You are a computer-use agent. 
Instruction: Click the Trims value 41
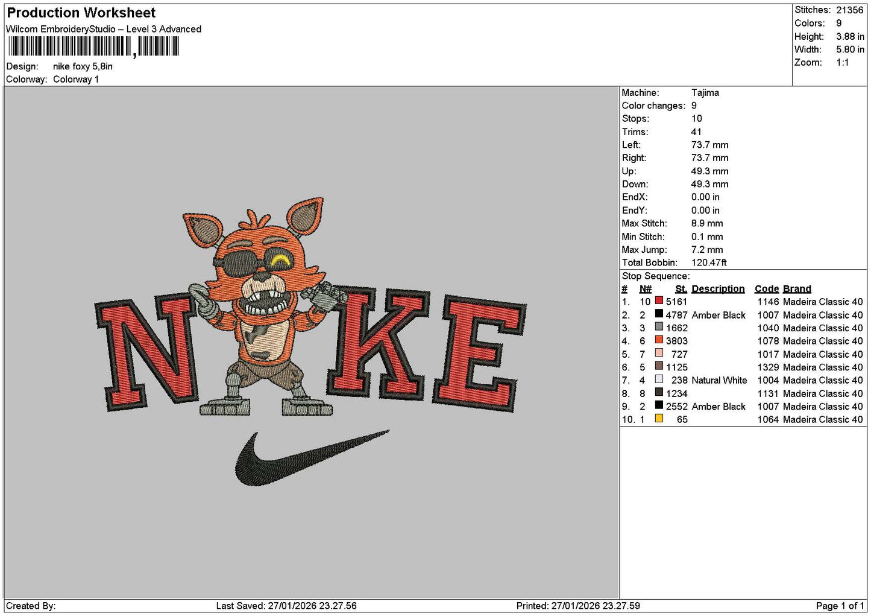coord(696,132)
